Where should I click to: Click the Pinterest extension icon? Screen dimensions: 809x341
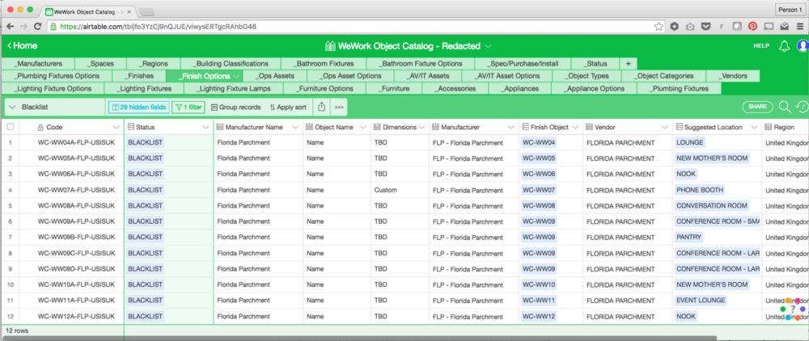click(x=752, y=27)
